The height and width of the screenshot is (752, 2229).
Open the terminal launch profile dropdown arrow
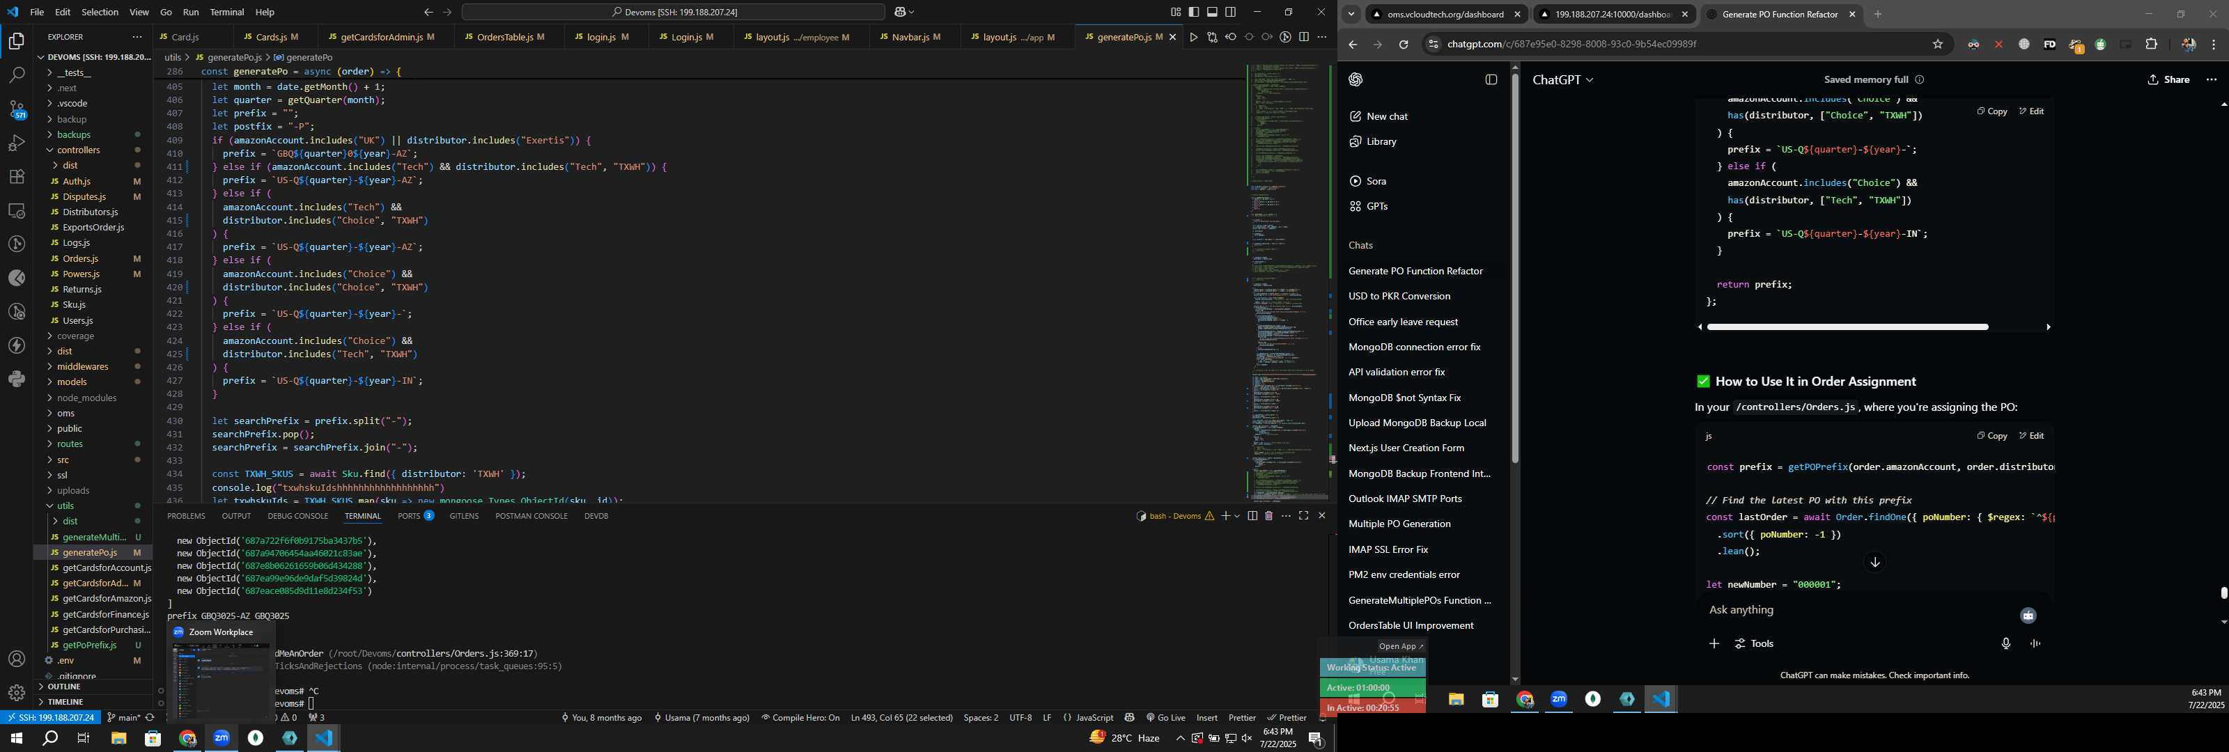click(1237, 516)
